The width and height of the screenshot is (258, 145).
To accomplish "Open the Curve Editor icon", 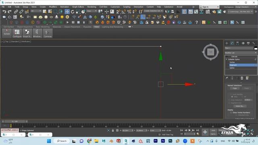I will tap(196, 12).
